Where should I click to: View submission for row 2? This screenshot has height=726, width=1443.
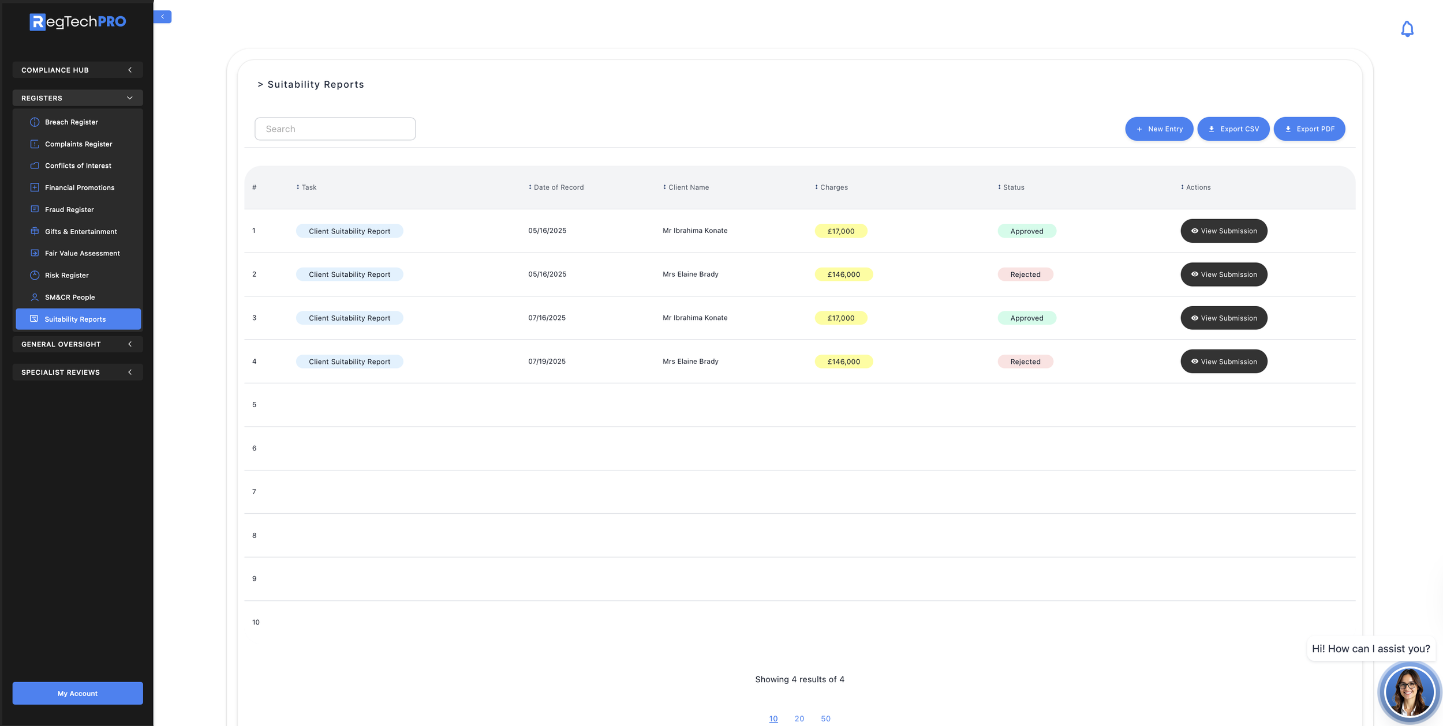coord(1223,274)
